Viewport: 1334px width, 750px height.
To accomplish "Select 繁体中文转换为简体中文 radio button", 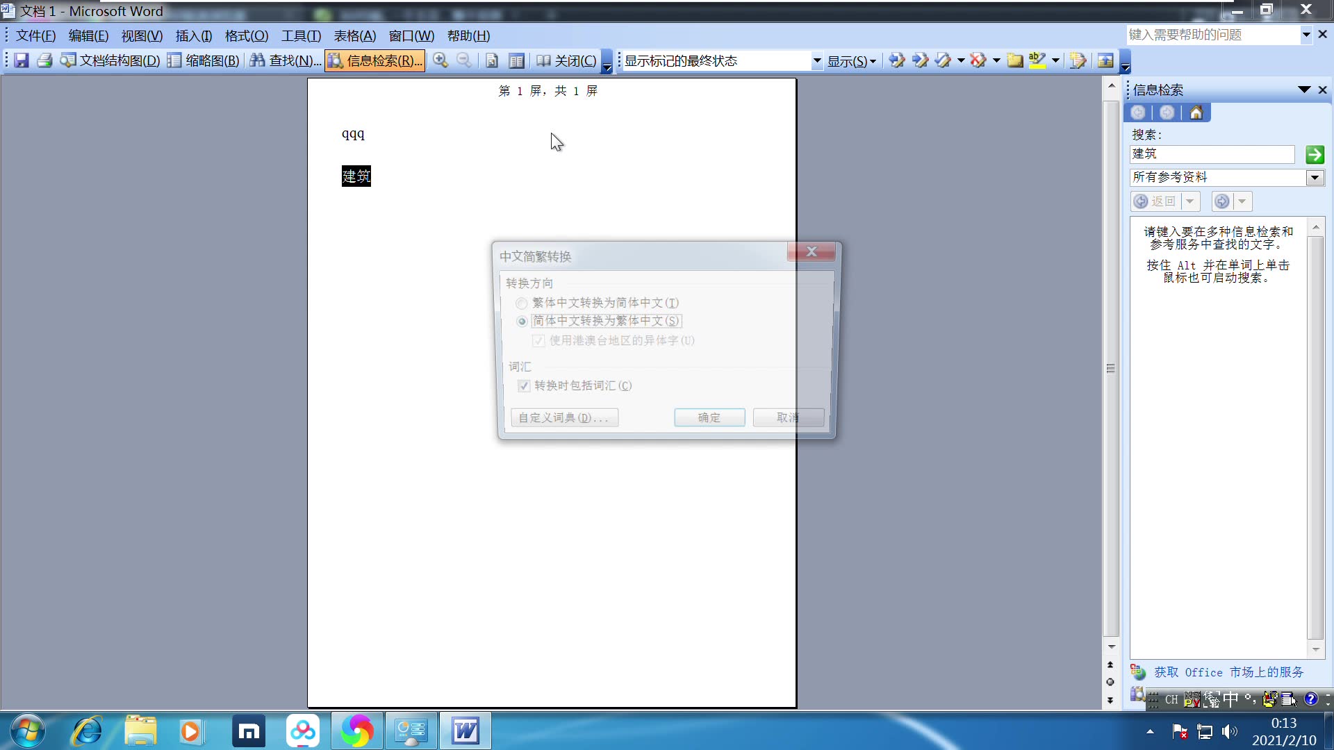I will 521,303.
